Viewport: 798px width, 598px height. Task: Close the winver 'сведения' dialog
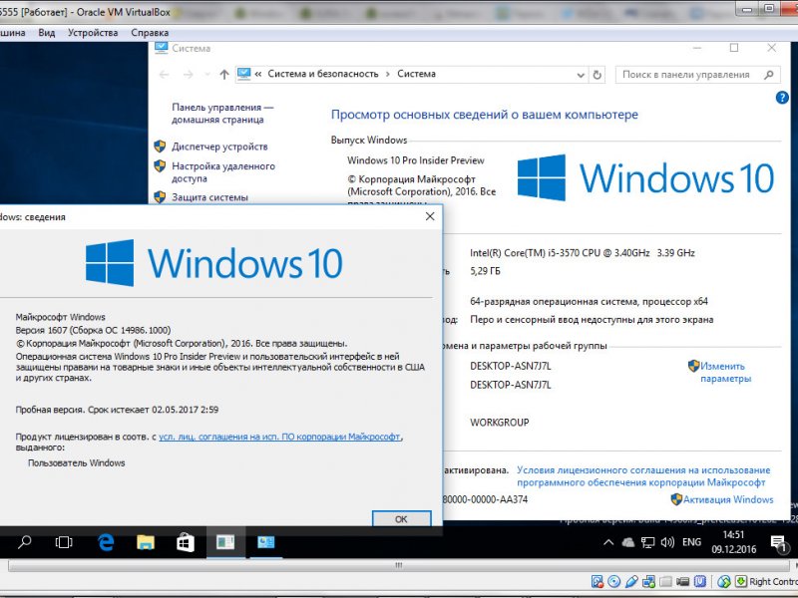430,216
